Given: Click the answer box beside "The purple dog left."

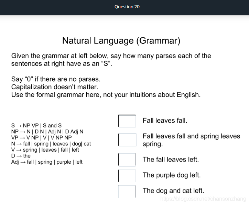Looking at the screenshot, I should [127, 176].
